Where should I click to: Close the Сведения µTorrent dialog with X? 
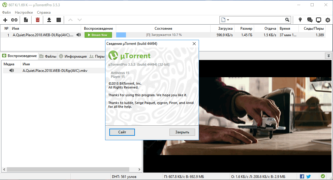pyautogui.click(x=194, y=44)
